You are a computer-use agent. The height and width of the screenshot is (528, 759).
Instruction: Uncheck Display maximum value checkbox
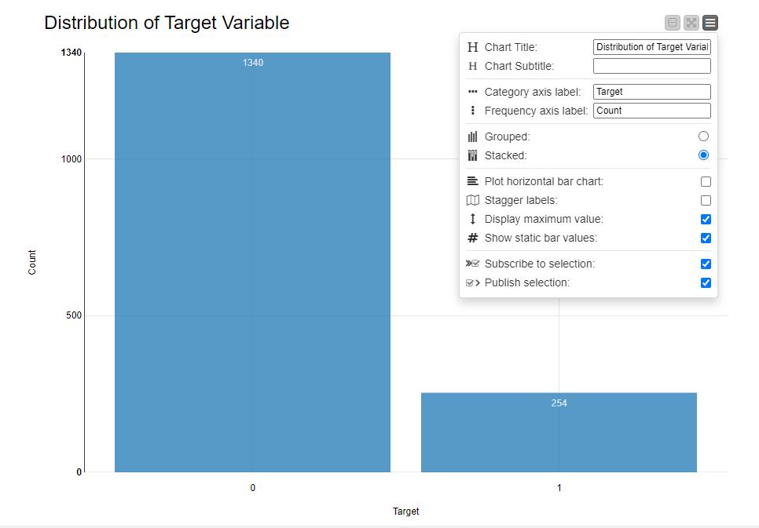pyautogui.click(x=706, y=219)
